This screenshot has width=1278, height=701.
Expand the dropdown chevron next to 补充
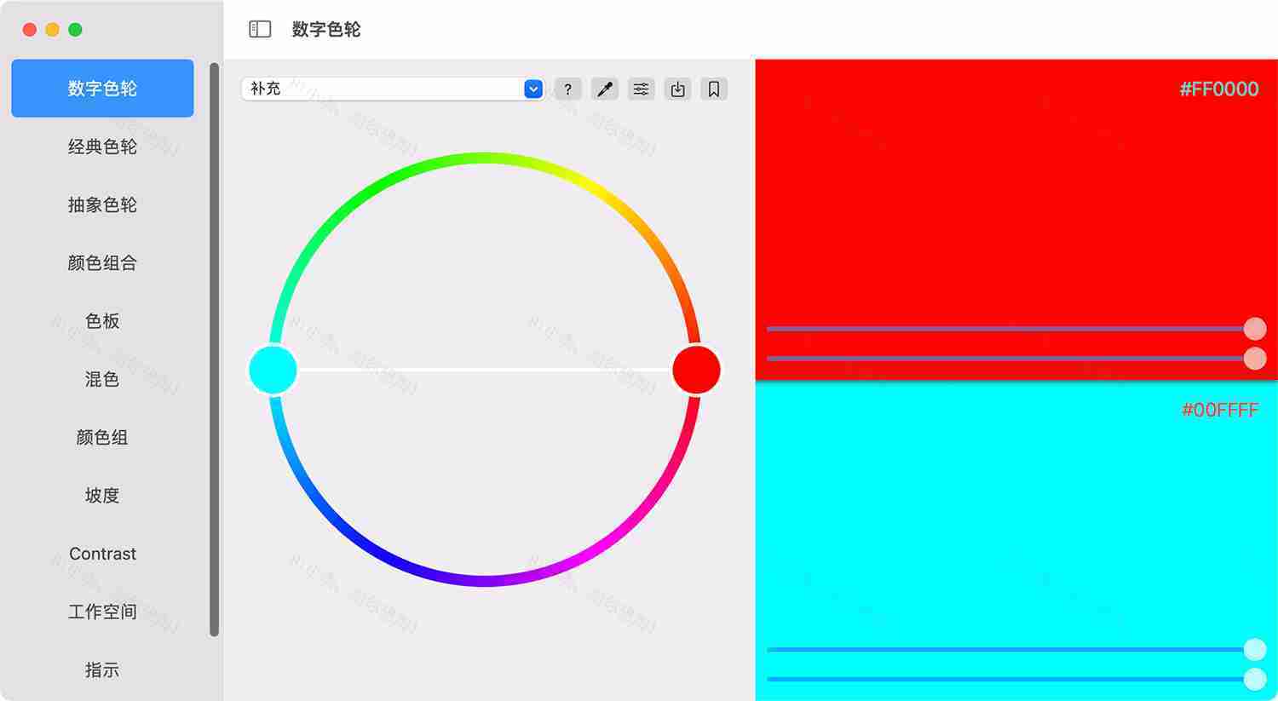pyautogui.click(x=532, y=88)
